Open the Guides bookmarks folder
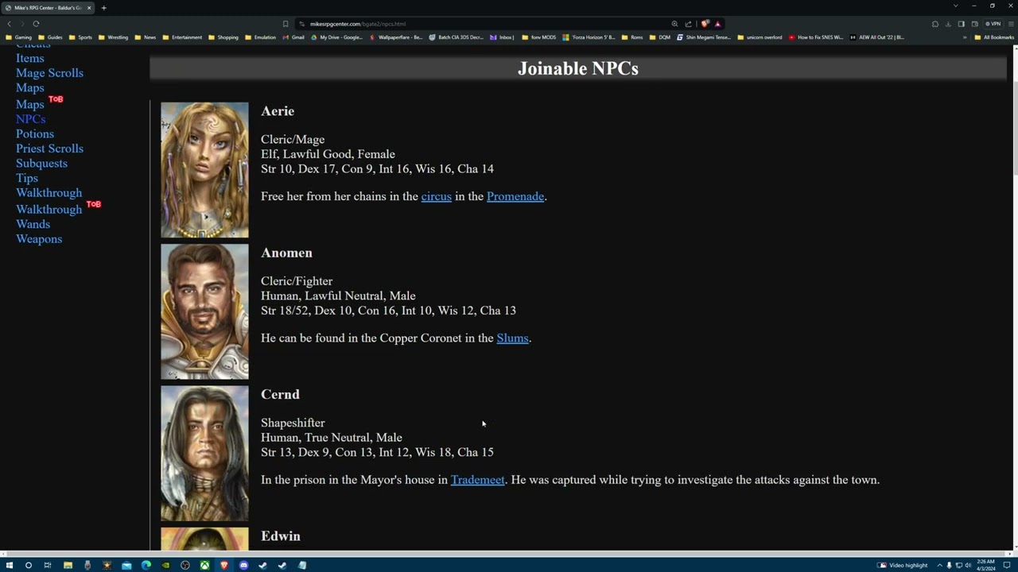Viewport: 1018px width, 572px height. tap(50, 37)
